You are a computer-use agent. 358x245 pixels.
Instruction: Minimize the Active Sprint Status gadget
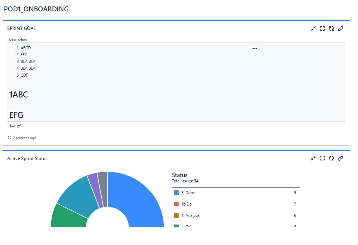pyautogui.click(x=313, y=158)
